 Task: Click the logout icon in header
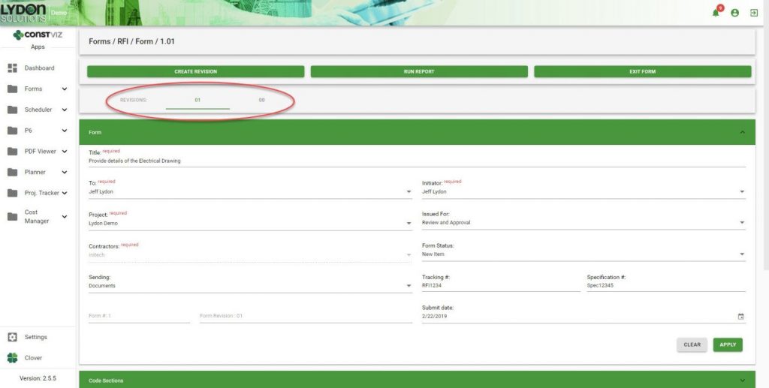tap(753, 13)
